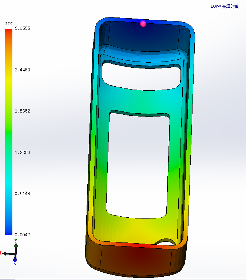Click the 3.0555 maximum legend value
246x280 pixels.
22,28
